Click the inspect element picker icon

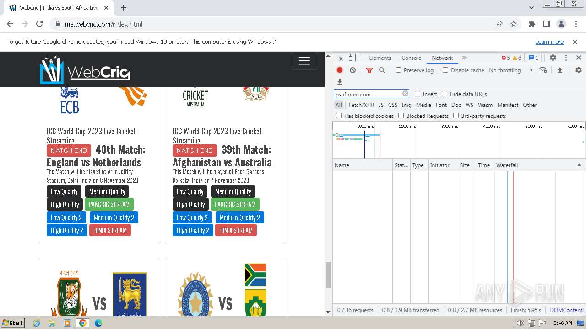340,58
